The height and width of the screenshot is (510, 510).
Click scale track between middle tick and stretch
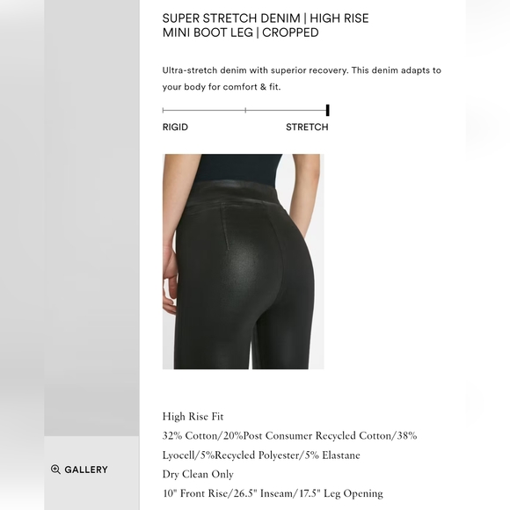pyautogui.click(x=287, y=110)
